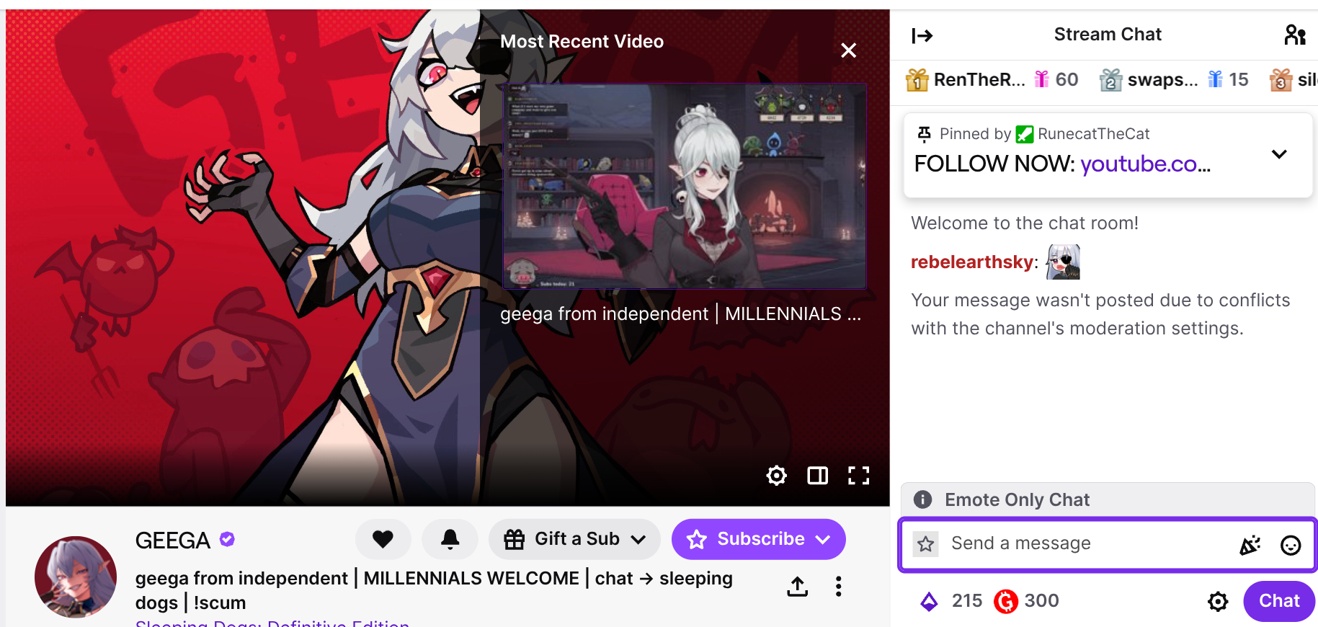
Task: Click the youtube.co link in pinned message
Action: (x=1145, y=164)
